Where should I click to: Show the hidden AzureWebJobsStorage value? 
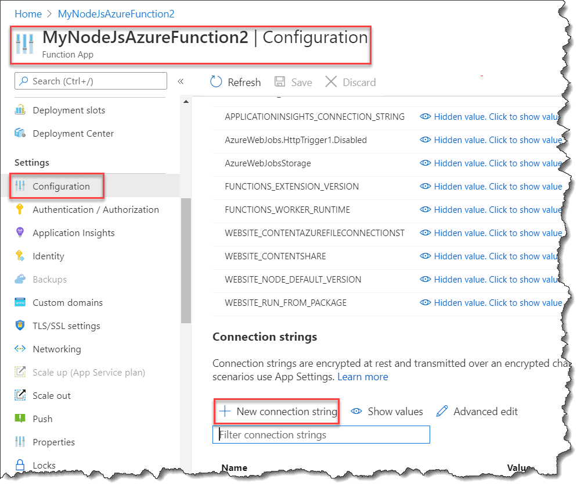point(496,163)
